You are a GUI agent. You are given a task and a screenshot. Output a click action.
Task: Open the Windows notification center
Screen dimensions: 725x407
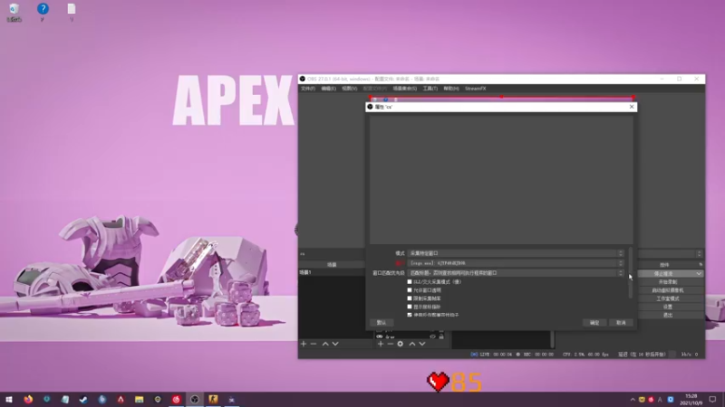(x=713, y=400)
